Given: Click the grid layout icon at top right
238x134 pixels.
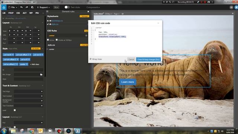Looking at the screenshot, I should (x=231, y=7).
